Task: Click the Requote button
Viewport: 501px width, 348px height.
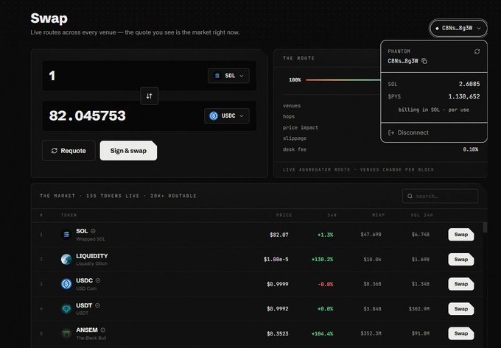Action: point(69,151)
